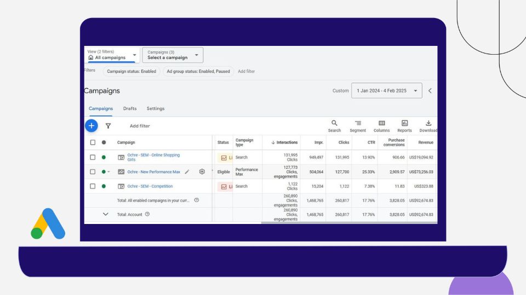Screen dimensions: 526x295
Task: Click the funnel filter icon
Action: [108, 126]
